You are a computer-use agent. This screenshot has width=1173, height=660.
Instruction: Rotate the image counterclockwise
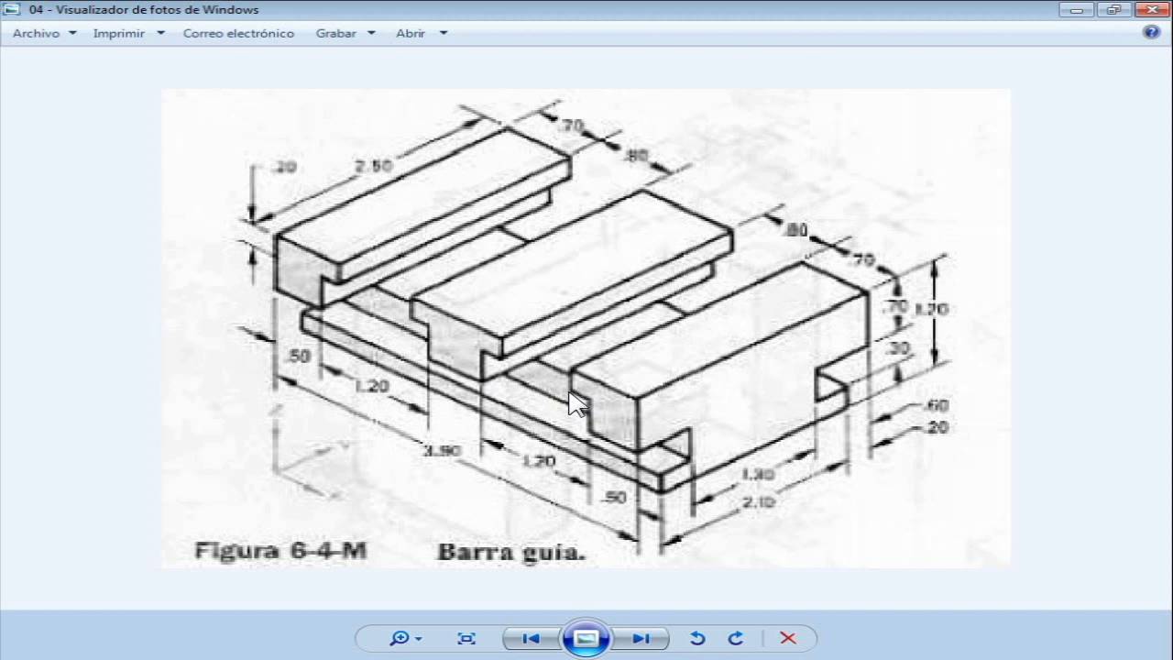point(697,638)
